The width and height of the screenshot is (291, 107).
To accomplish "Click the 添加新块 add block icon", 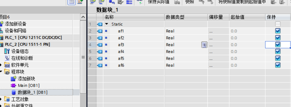I will pos(14,78).
